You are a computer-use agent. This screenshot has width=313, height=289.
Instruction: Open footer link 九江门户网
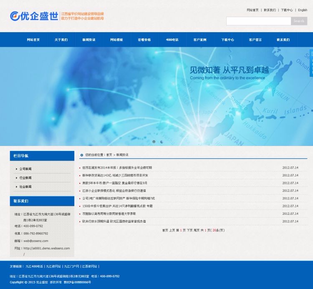click(71, 266)
